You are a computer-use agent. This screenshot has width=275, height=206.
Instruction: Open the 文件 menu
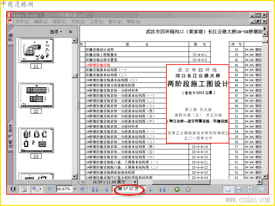point(22,22)
